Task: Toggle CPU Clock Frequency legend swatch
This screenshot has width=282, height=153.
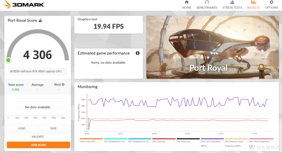Action: 212,139
